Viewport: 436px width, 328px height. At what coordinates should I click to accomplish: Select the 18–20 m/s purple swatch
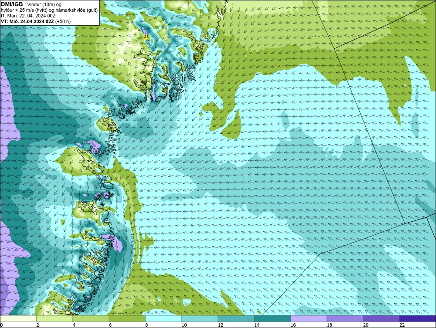[345, 318]
